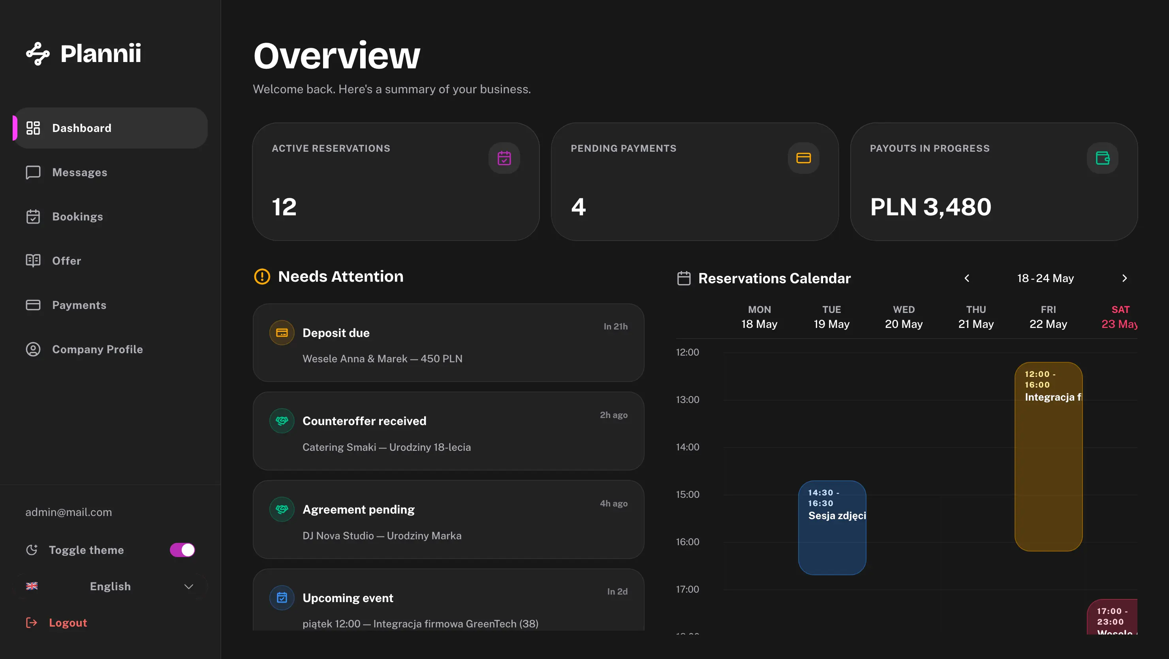Click the WED 20 May column header
Screen dimensions: 1169x659
[x=904, y=317]
